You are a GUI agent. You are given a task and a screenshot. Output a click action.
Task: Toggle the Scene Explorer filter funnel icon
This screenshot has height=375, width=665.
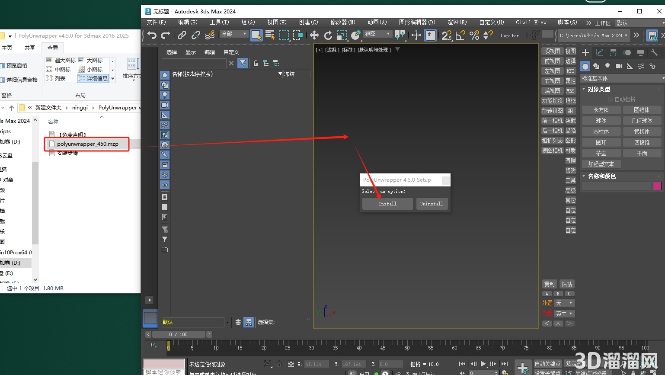[243, 64]
